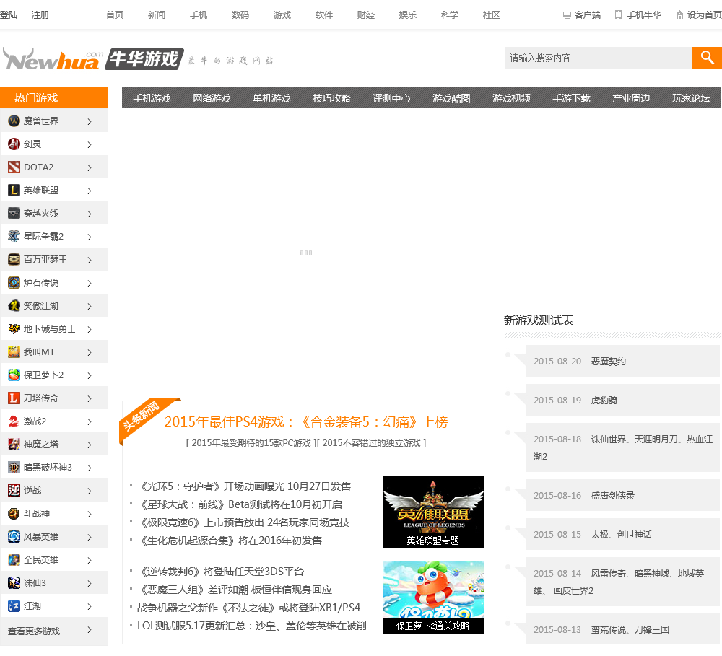Open the 技巧攻略 navigation tab
Screen dimensions: 722x656
(x=331, y=98)
